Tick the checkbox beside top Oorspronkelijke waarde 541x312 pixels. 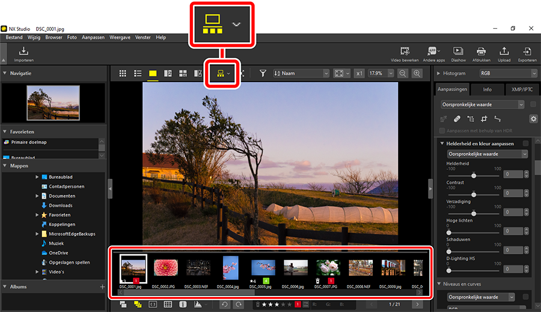pyautogui.click(x=533, y=104)
